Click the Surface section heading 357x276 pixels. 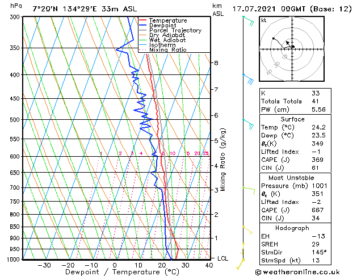click(x=292, y=119)
